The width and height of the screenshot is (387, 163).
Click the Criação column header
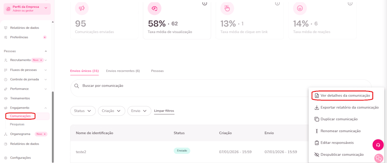225,133
